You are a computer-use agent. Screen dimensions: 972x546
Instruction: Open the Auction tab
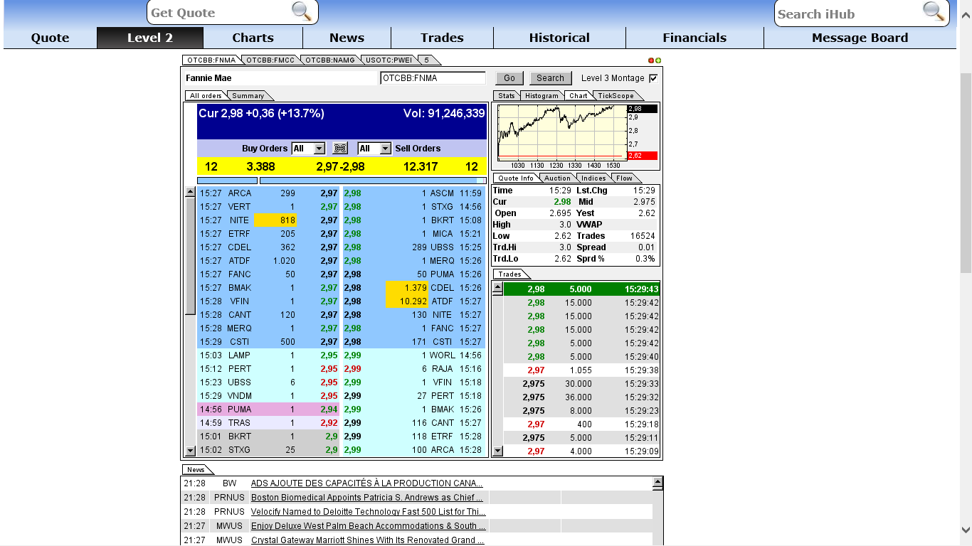click(557, 178)
